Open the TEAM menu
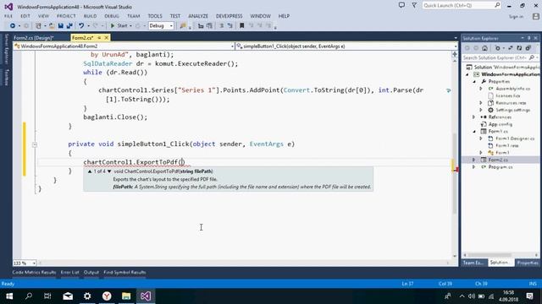This screenshot has width=542, height=304. (134, 16)
